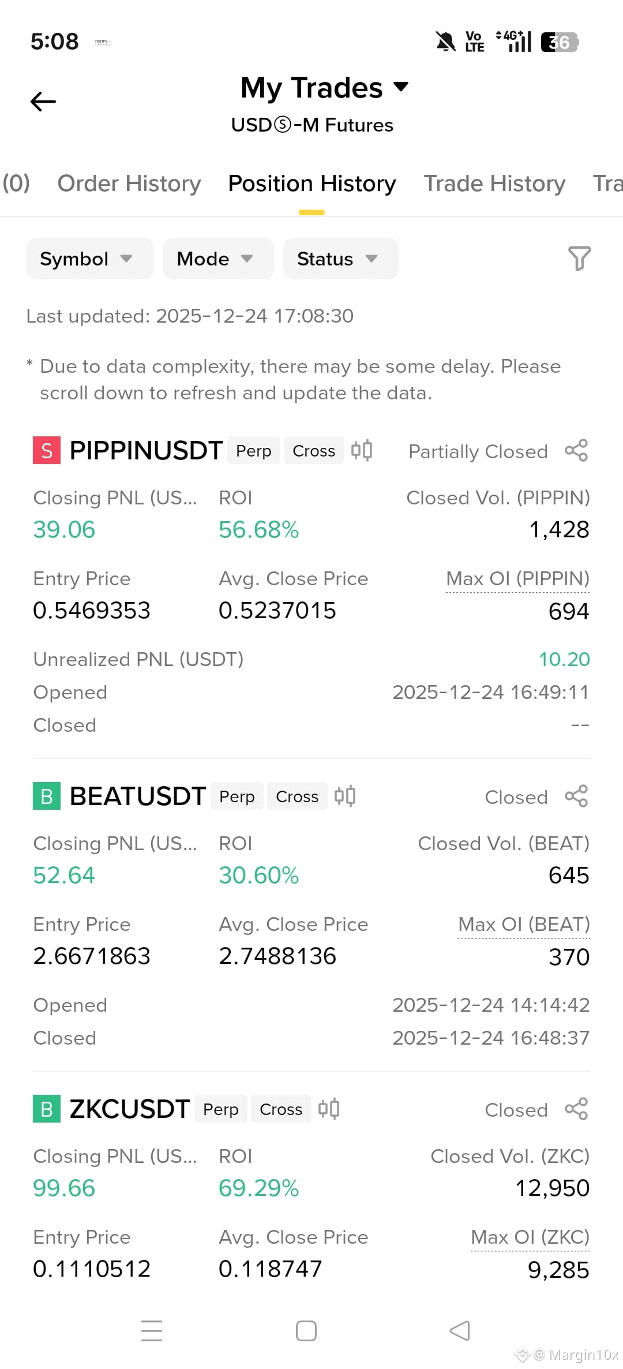The image size is (623, 1369).
Task: Tap Max OI (BEAT) underlined label
Action: point(524,925)
